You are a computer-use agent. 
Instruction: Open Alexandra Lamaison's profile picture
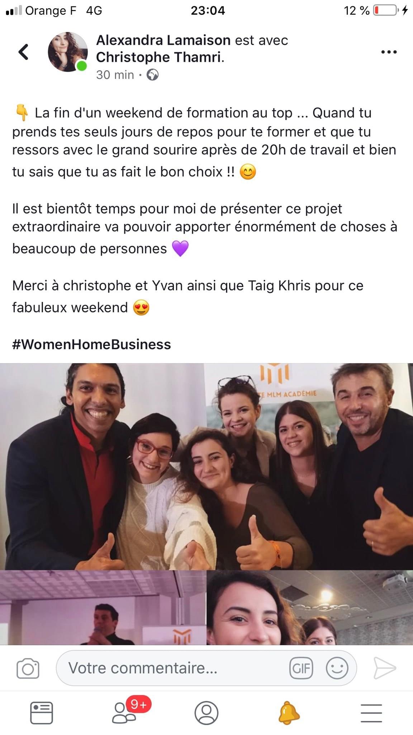68,52
